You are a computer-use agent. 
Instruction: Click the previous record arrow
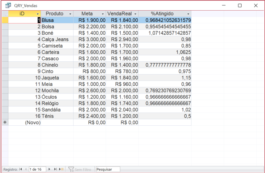25,169
